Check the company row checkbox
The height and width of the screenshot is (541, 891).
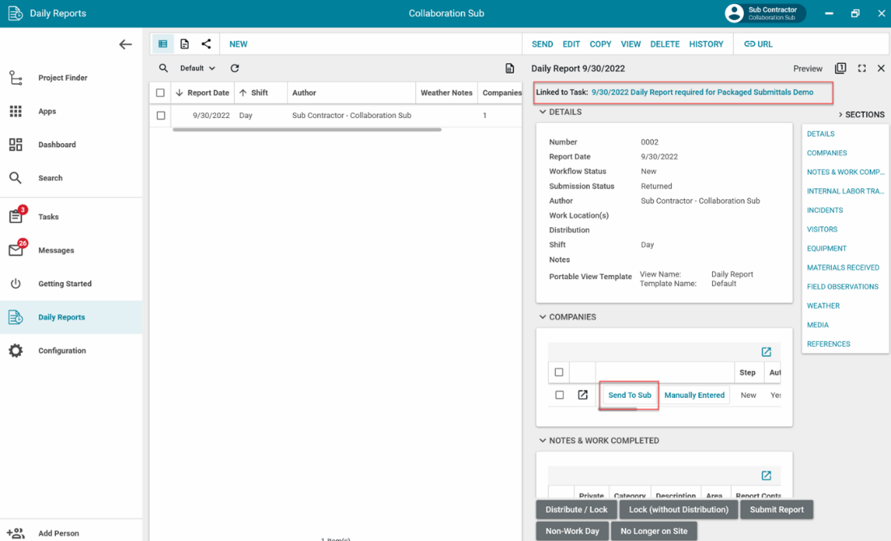pos(559,395)
